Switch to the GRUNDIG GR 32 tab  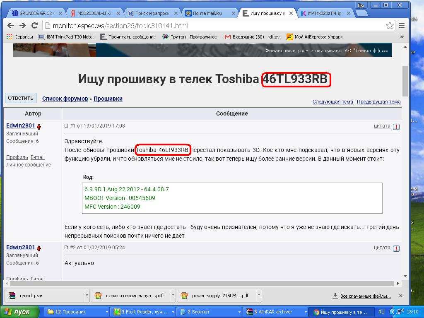pyautogui.click(x=35, y=13)
